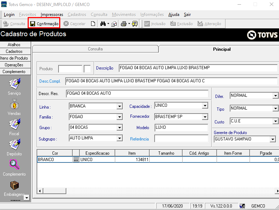Click the Itens de Produto sidebar button
This screenshot has width=279, height=210.
pyautogui.click(x=15, y=58)
